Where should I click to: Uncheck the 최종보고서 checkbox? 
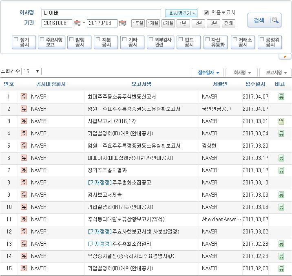pyautogui.click(x=206, y=13)
